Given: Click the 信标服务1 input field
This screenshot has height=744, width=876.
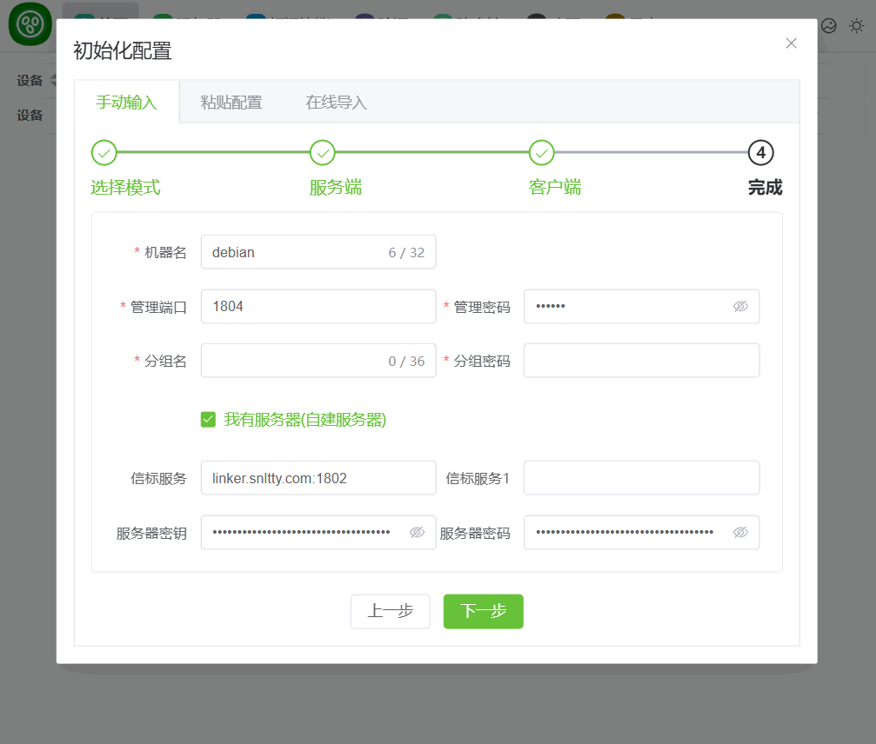Looking at the screenshot, I should pos(641,478).
